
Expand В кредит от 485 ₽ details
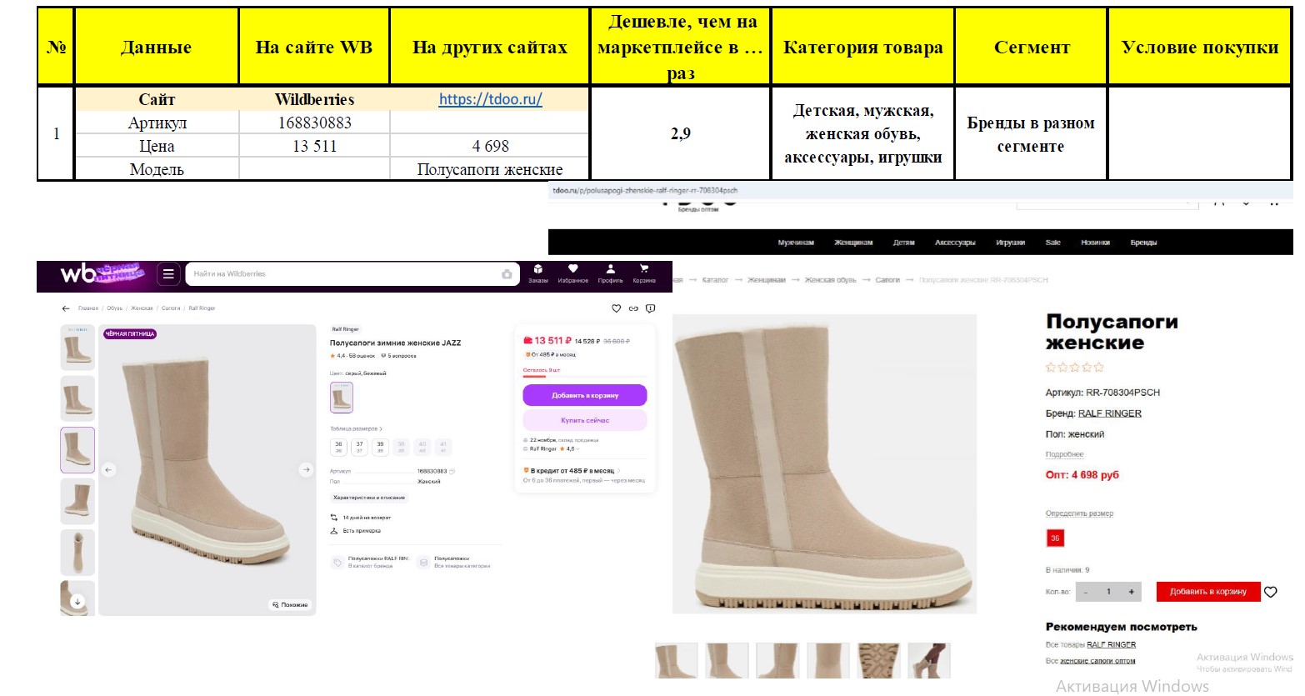(572, 471)
